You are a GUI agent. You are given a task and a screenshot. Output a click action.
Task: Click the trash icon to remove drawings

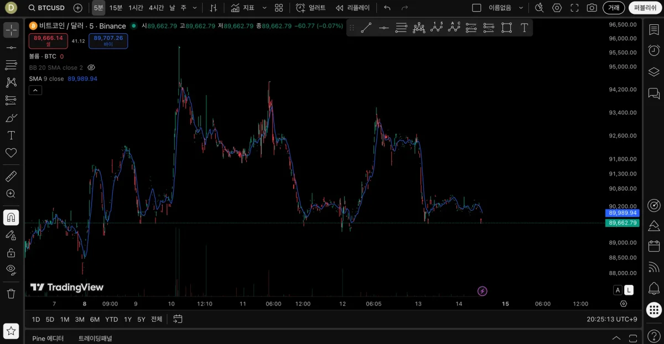pyautogui.click(x=11, y=293)
